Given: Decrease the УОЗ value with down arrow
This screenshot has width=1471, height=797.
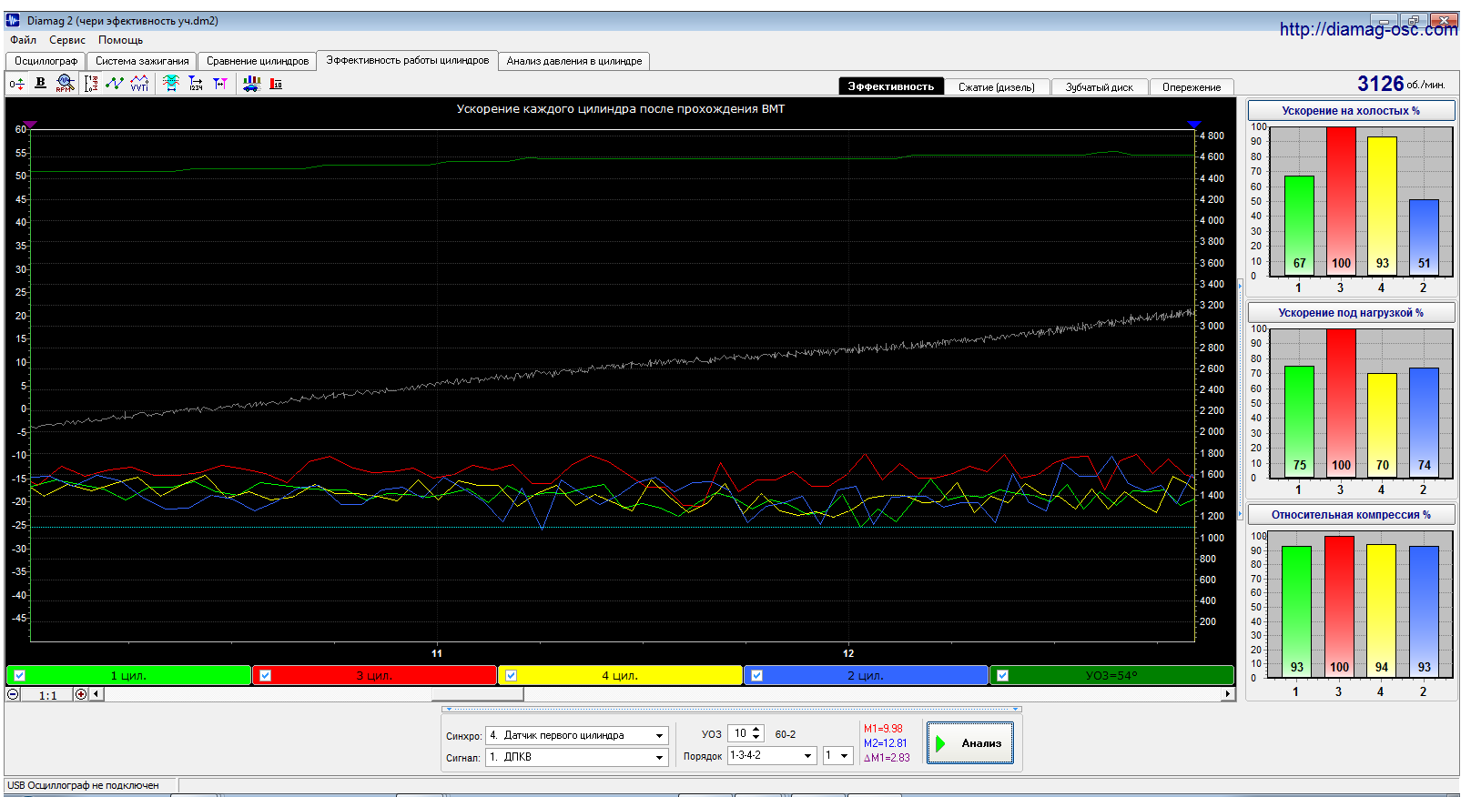Looking at the screenshot, I should tap(756, 738).
